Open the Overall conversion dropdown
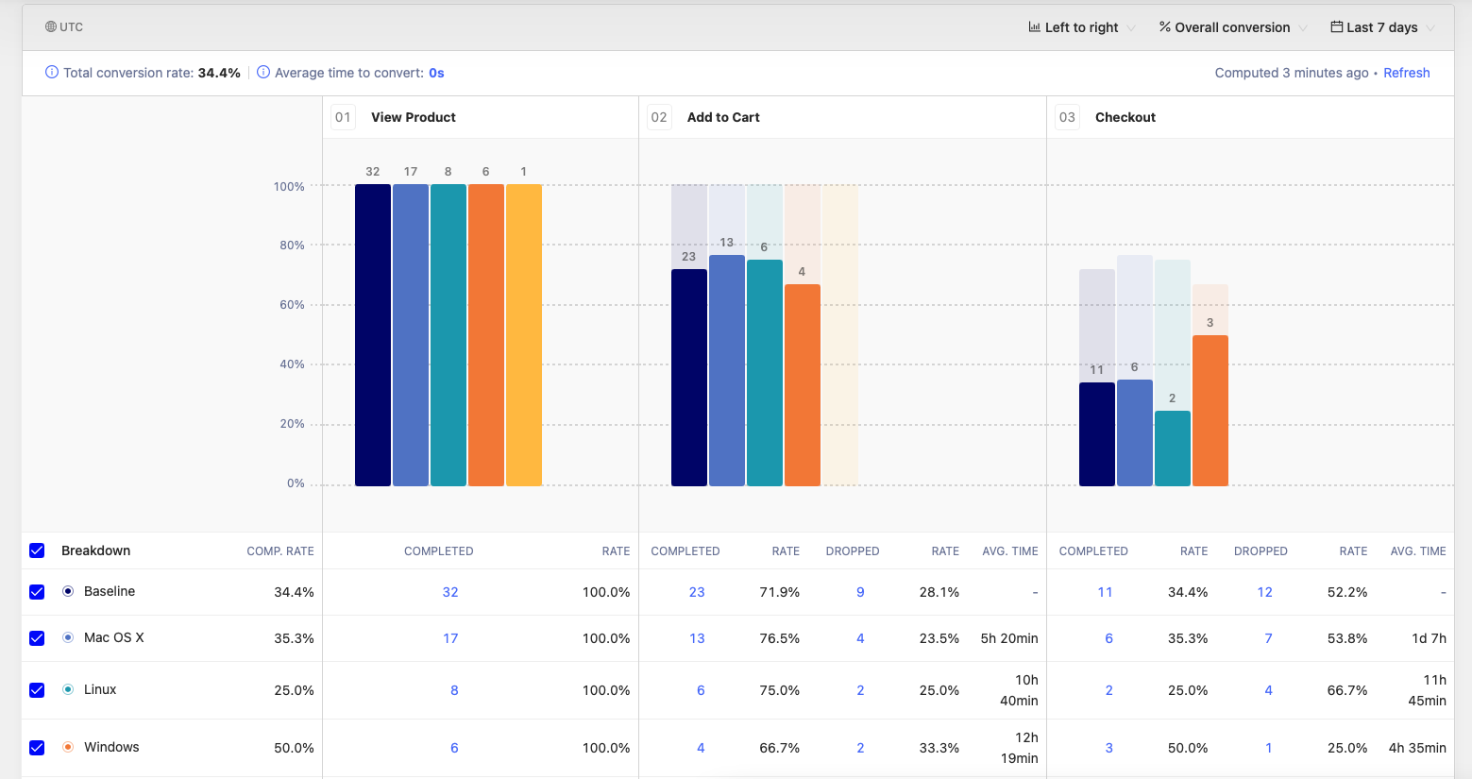 (1232, 27)
